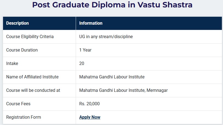Click the '1 Year' duration value
The width and height of the screenshot is (223, 125).
tap(85, 50)
